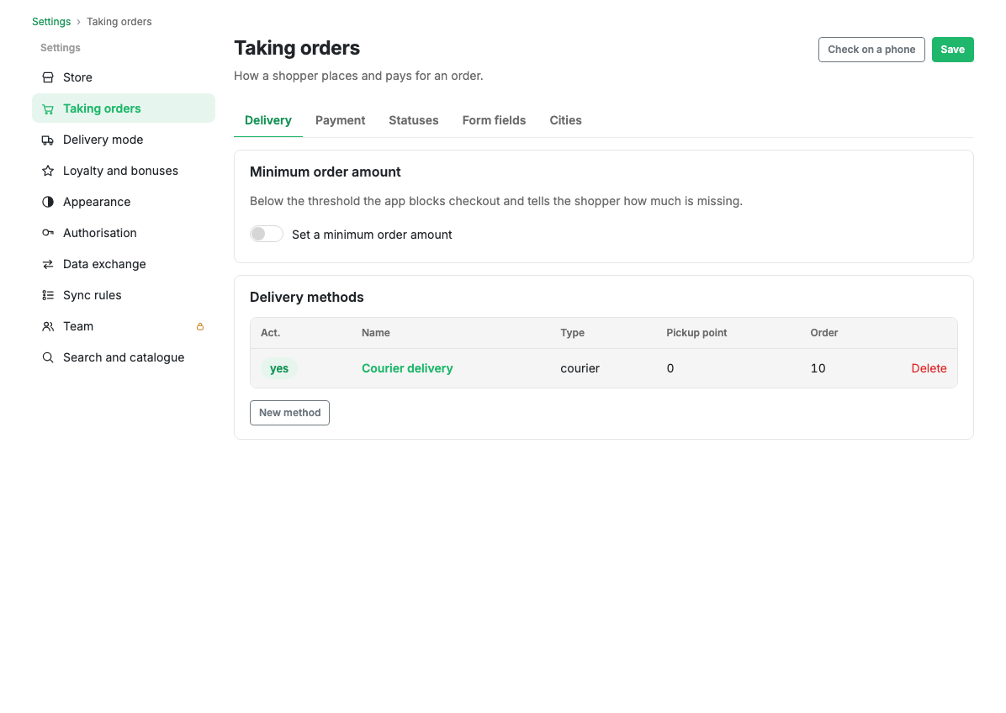Open the Payment tab
The width and height of the screenshot is (1006, 713).
point(340,120)
